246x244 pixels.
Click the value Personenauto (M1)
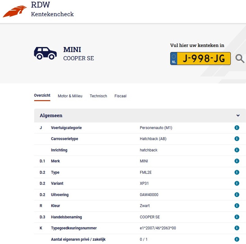[156, 128]
